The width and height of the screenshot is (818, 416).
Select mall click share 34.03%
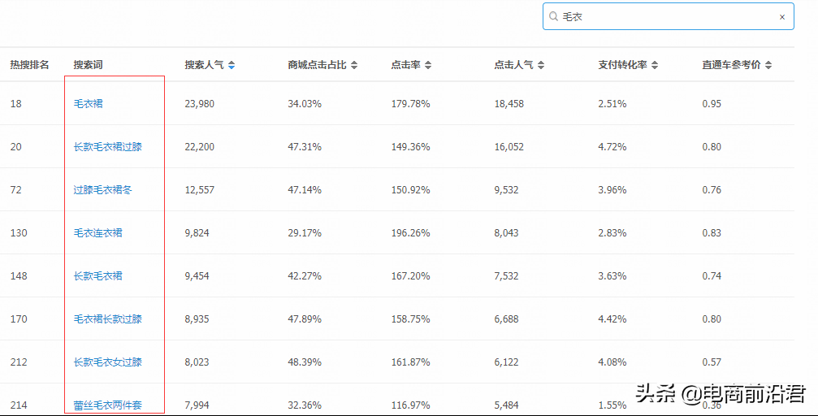point(305,104)
